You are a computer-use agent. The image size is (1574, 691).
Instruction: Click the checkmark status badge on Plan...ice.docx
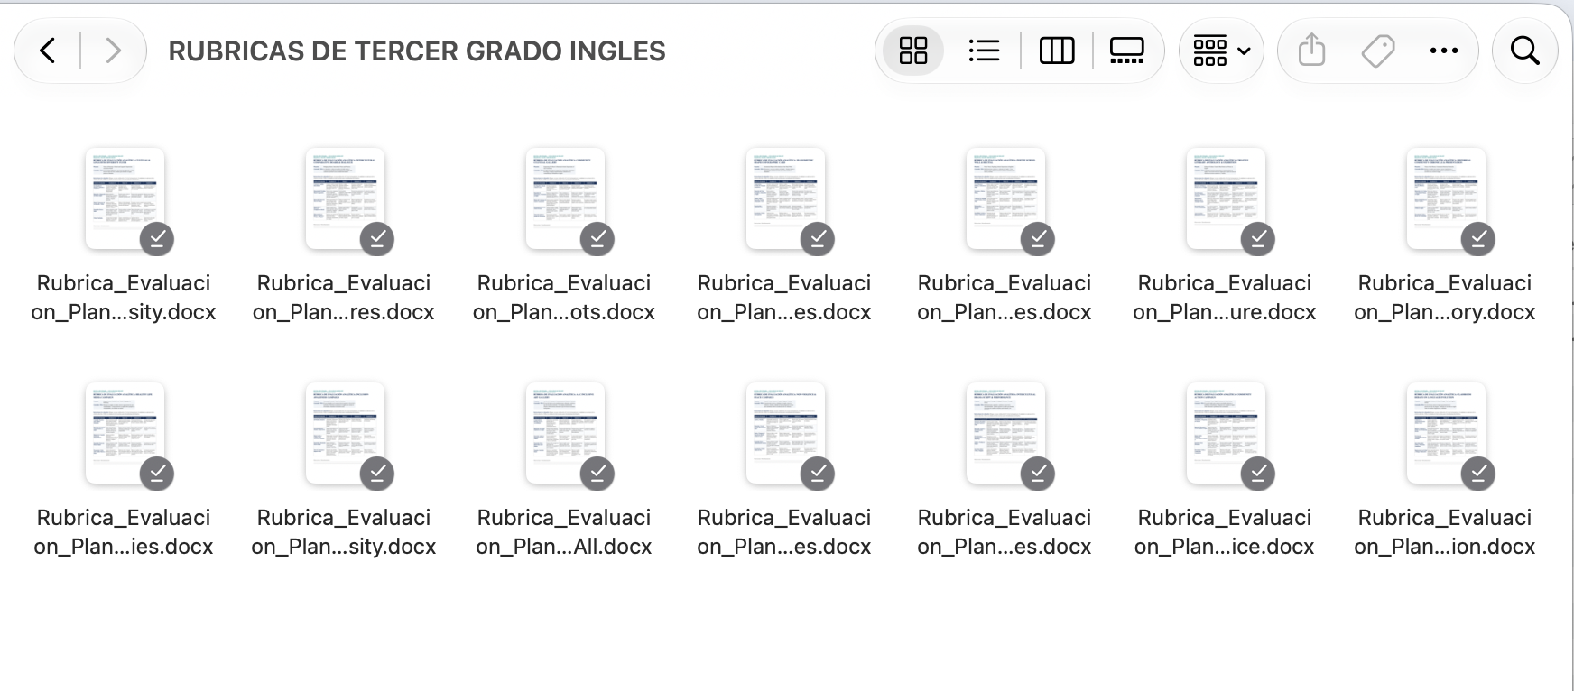pyautogui.click(x=1258, y=474)
